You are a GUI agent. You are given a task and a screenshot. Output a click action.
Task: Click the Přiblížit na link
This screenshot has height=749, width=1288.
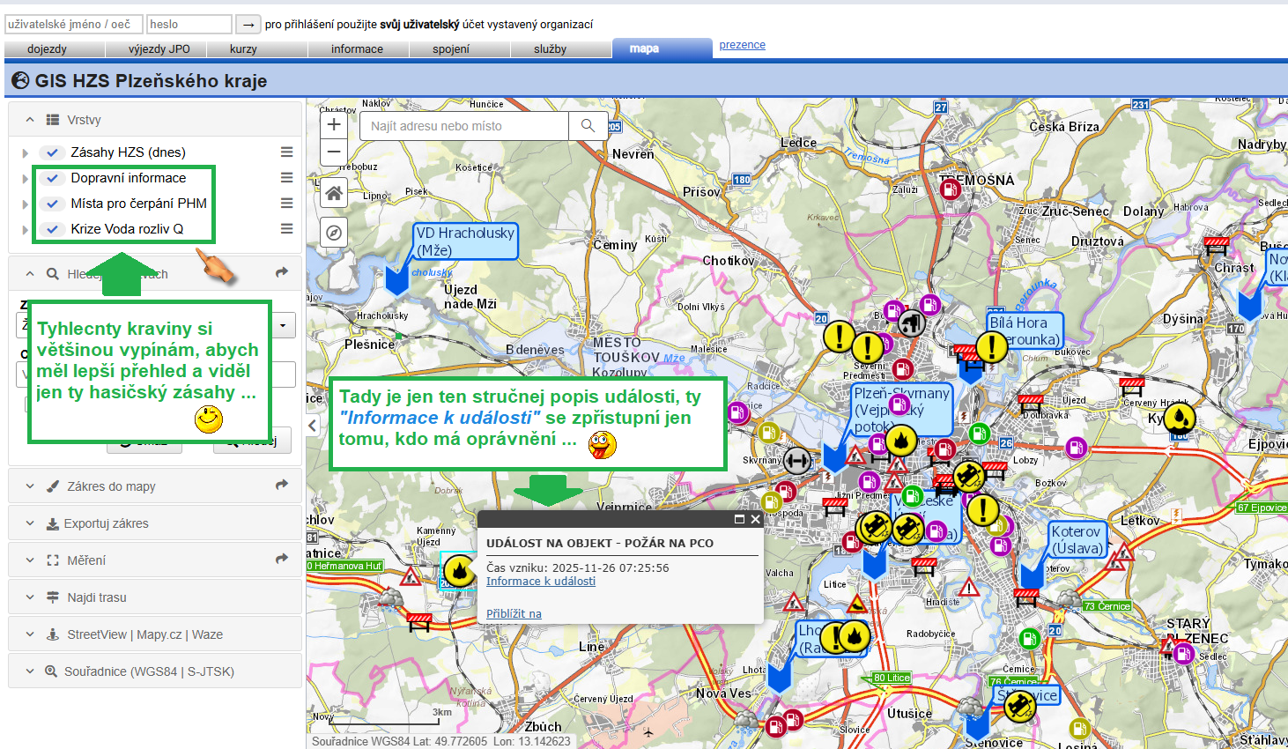[x=514, y=614]
